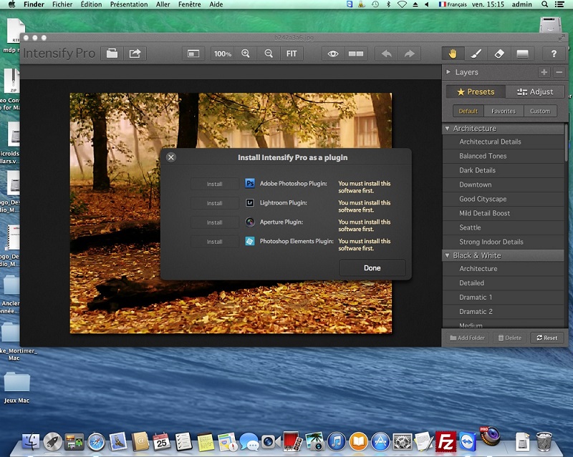This screenshot has width=573, height=457.
Task: Install the Photoshop Elements plugin
Action: (214, 242)
